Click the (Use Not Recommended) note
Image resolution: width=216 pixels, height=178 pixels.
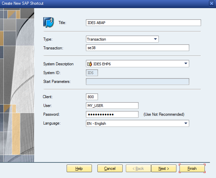[x=164, y=114]
